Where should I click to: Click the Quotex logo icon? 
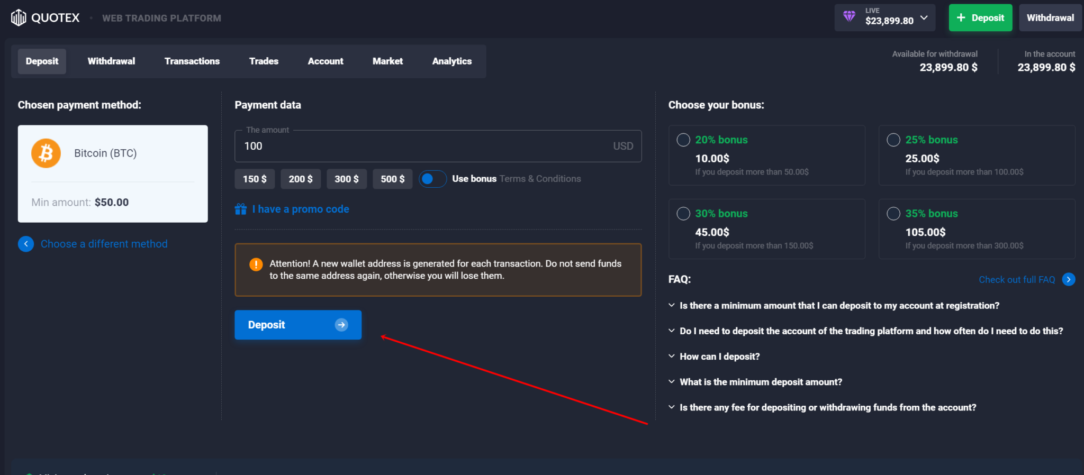[19, 18]
